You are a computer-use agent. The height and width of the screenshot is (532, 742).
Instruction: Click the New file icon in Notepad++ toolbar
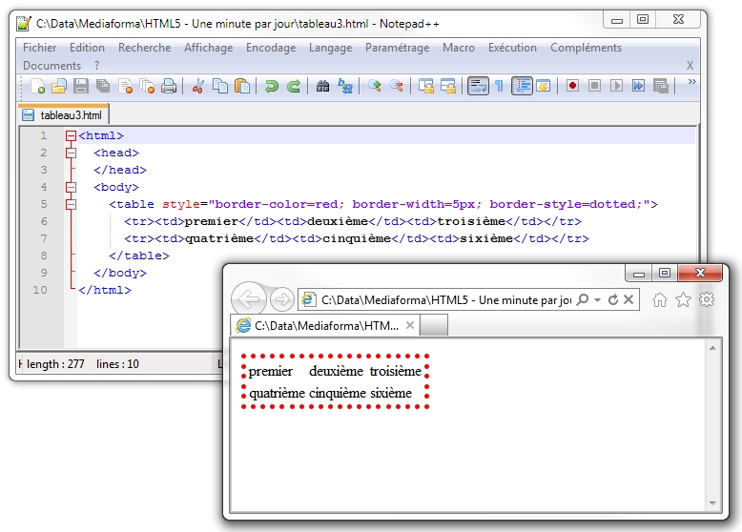pyautogui.click(x=37, y=86)
